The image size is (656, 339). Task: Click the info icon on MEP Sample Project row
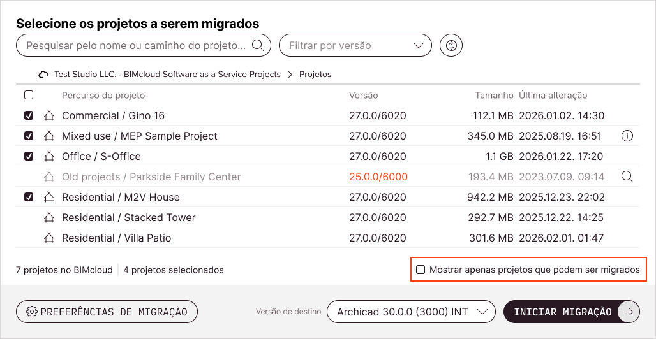click(x=627, y=136)
